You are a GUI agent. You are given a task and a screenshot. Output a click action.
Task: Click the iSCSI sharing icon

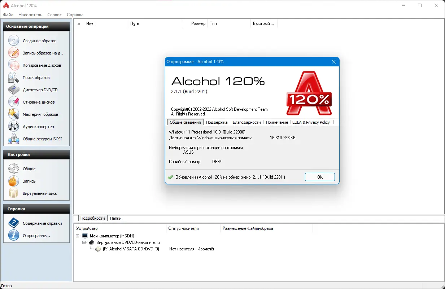pyautogui.click(x=13, y=139)
